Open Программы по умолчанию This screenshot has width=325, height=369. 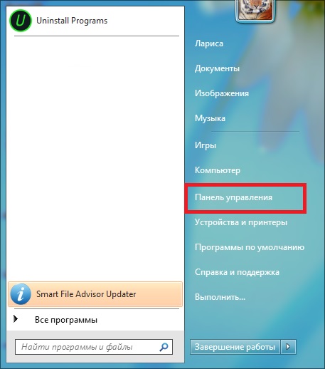(250, 247)
